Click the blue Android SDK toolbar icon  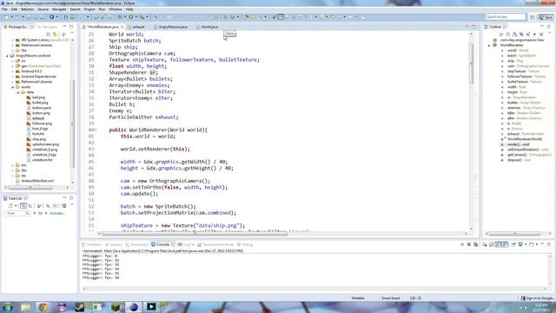point(52,17)
